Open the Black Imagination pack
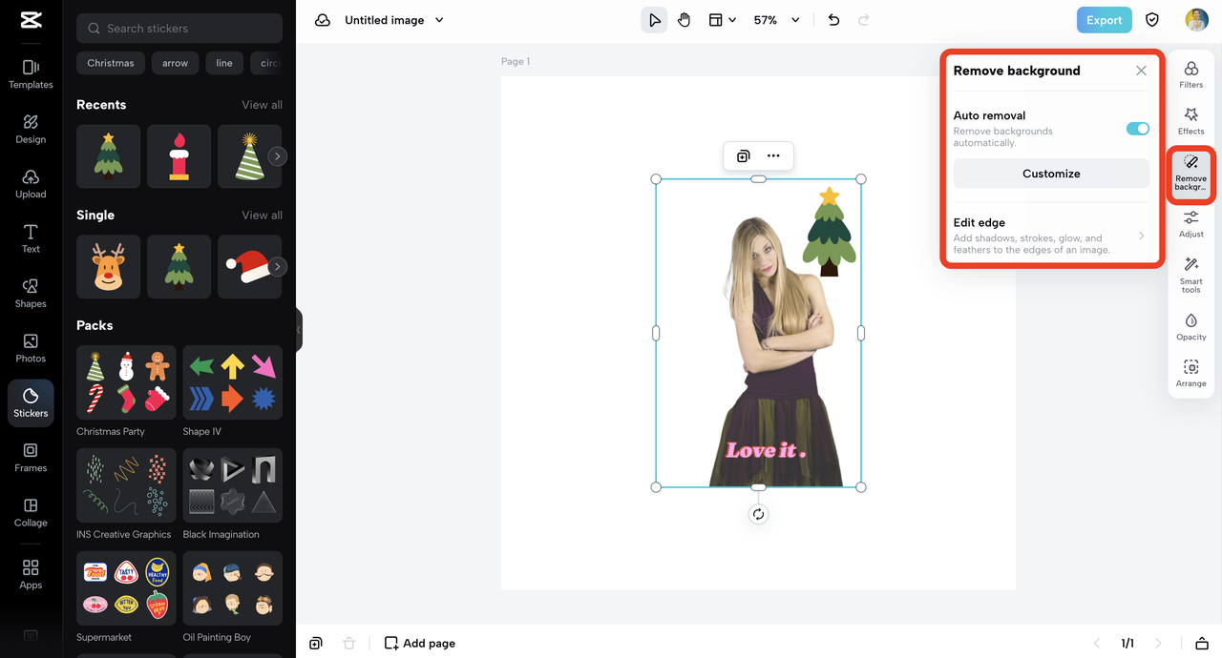 click(233, 485)
